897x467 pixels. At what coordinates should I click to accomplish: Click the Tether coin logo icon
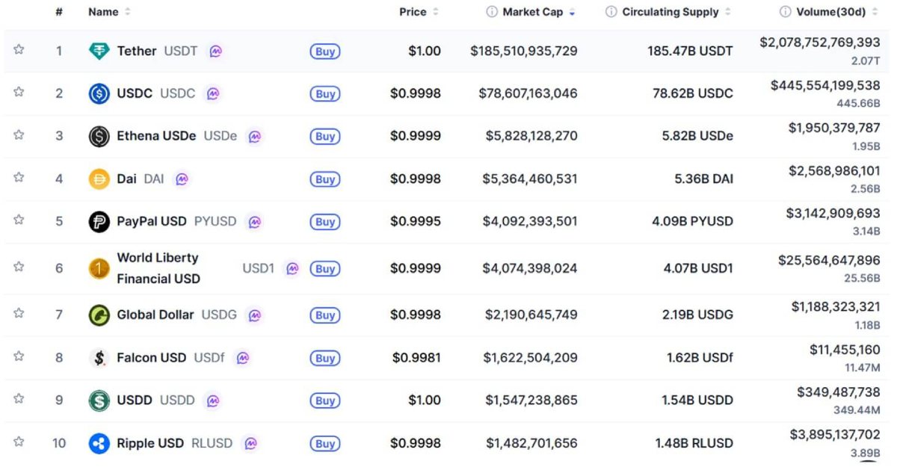99,52
